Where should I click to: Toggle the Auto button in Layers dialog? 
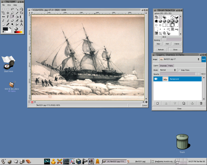coord(203,60)
